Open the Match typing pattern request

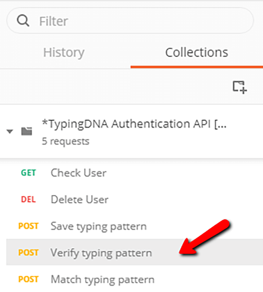tap(135, 279)
